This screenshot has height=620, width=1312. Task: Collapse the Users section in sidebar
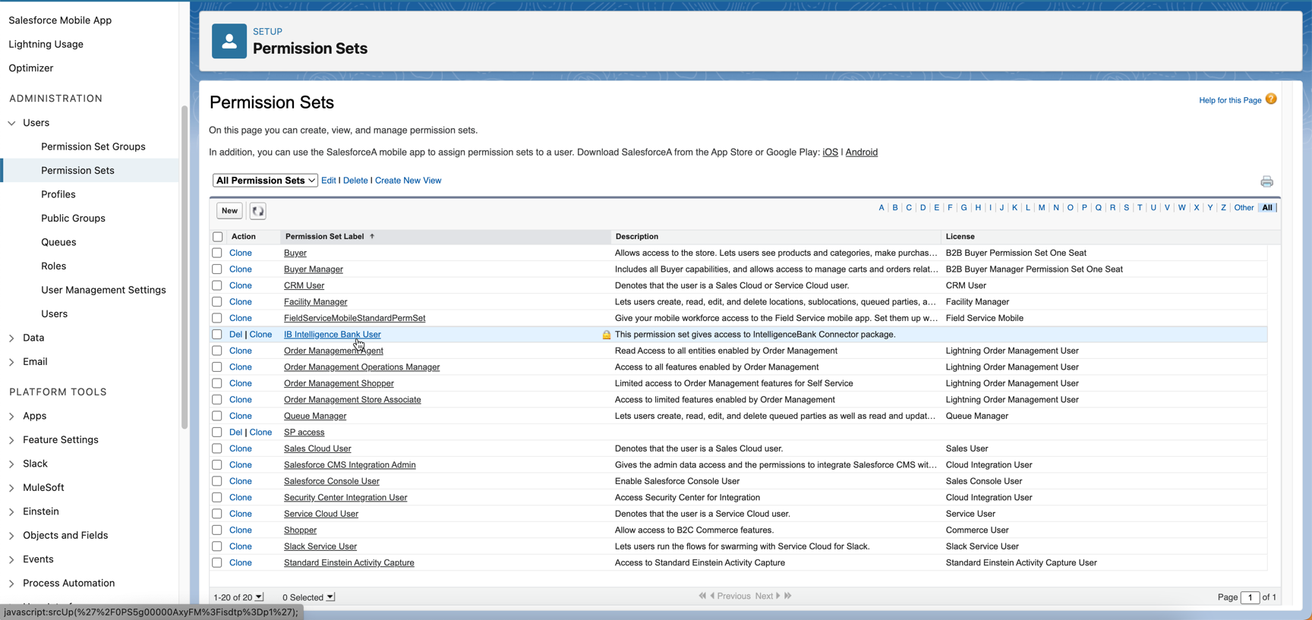11,123
